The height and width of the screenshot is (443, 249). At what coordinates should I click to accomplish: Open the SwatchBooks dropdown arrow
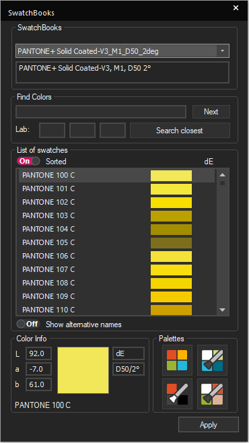[x=223, y=51]
